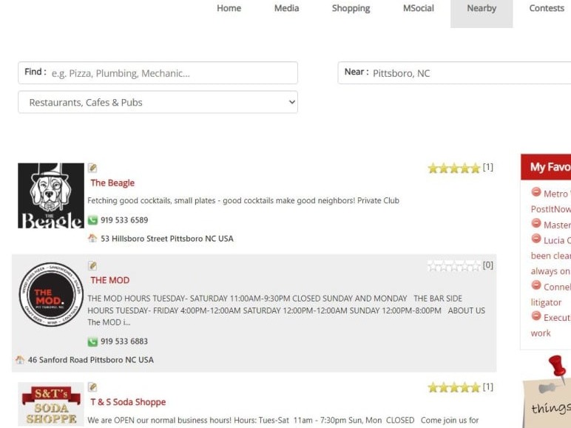Open the Media menu item
This screenshot has height=428, width=571.
coord(286,8)
